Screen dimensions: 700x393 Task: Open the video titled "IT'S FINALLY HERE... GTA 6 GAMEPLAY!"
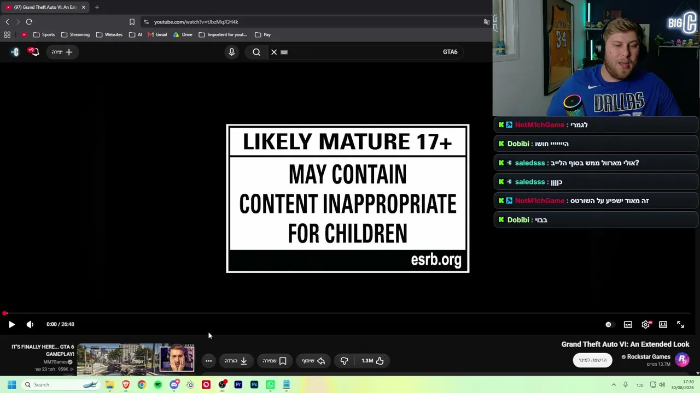click(x=43, y=350)
